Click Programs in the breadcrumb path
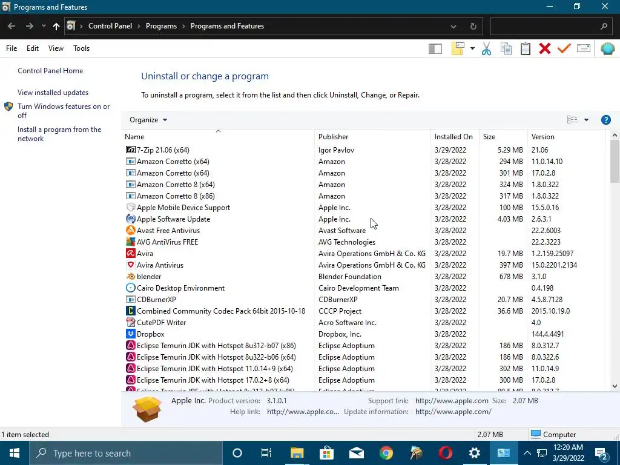This screenshot has width=620, height=465. point(161,26)
